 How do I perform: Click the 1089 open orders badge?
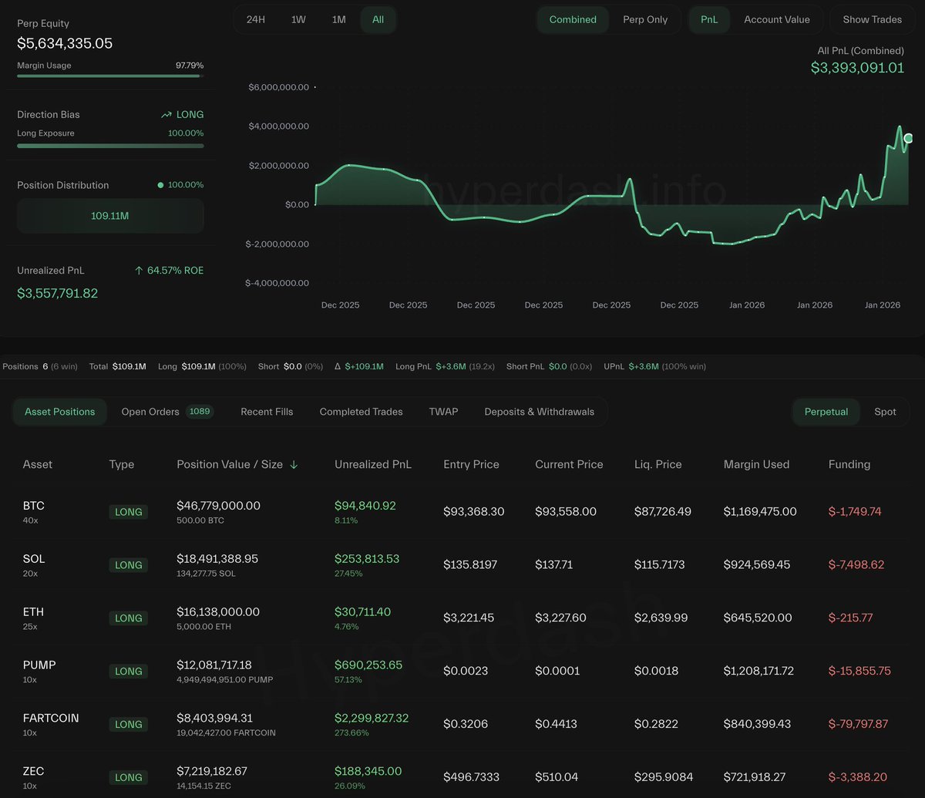199,412
